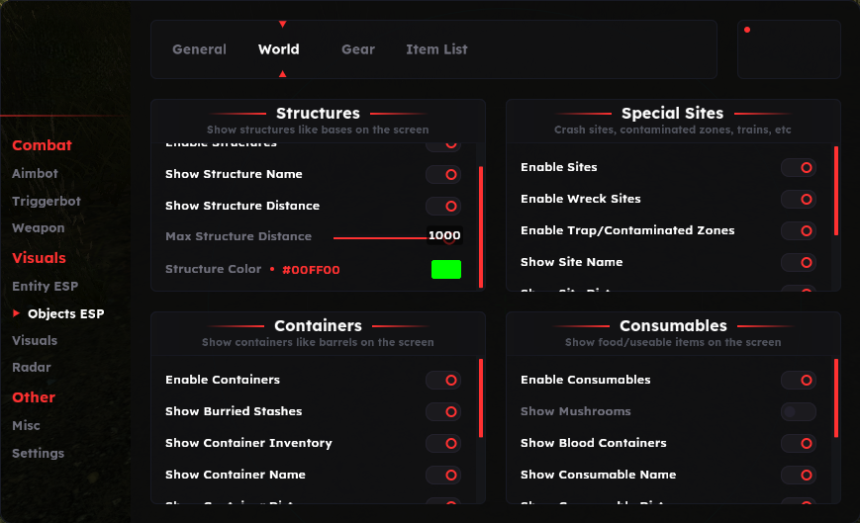
Task: Open Aimbot in the sidebar
Action: click(x=35, y=173)
